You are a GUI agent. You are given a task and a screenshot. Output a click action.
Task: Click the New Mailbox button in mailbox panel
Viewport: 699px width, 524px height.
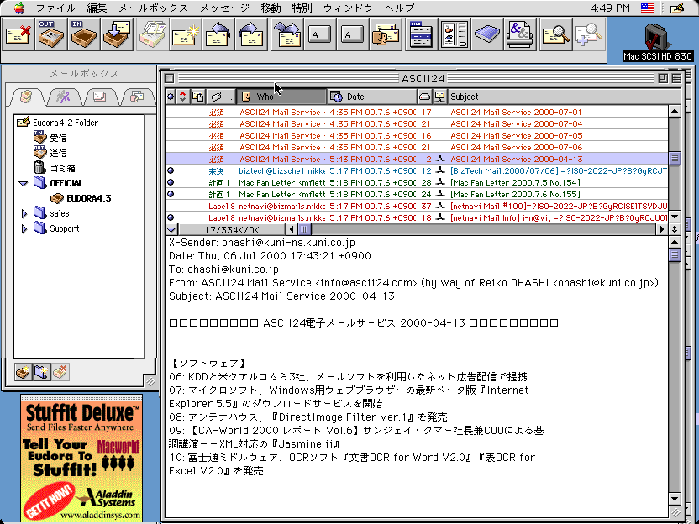coord(24,372)
